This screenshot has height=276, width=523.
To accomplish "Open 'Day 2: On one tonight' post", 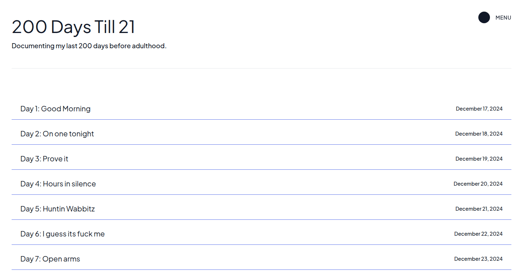I will 57,134.
